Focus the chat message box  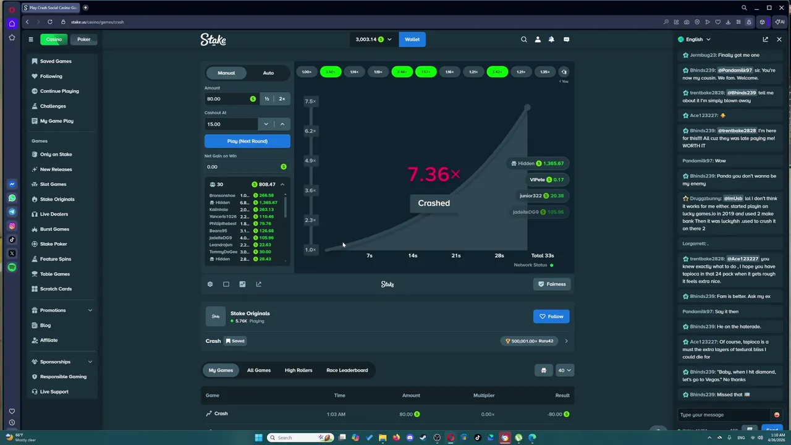pyautogui.click(x=723, y=415)
